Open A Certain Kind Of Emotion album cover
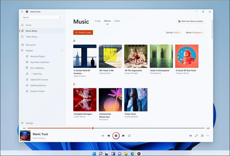The image size is (230, 156). [x=85, y=56]
